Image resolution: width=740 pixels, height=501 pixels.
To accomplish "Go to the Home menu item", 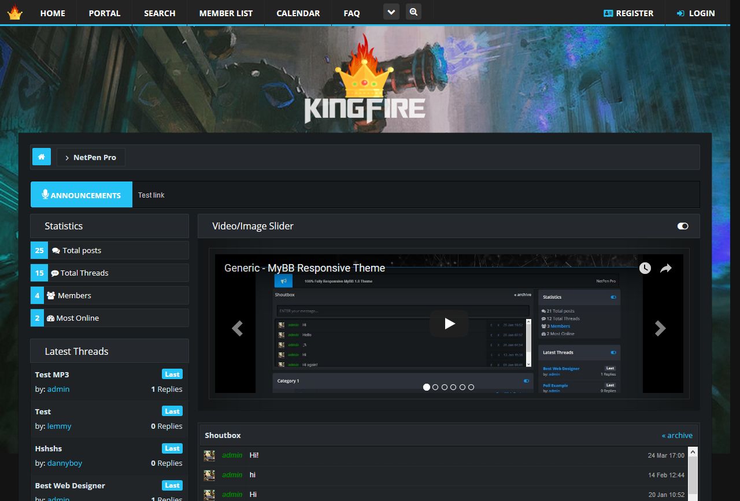I will click(53, 13).
